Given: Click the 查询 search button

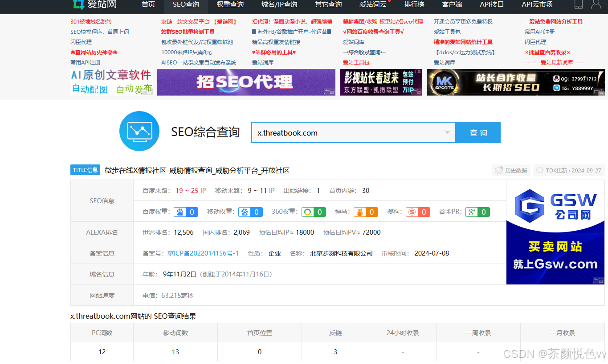Looking at the screenshot, I should [478, 132].
